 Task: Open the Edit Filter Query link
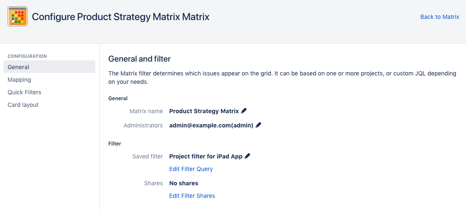click(x=191, y=169)
